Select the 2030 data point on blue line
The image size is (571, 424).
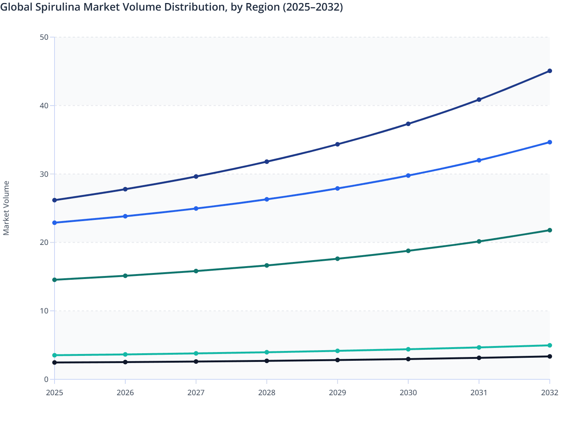click(408, 175)
